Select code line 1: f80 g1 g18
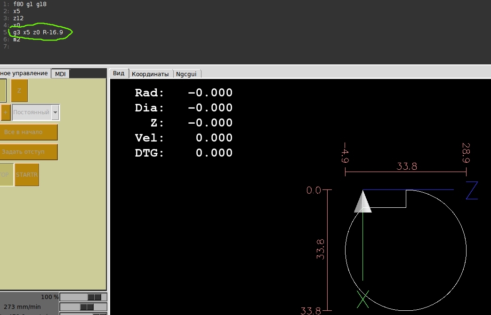491x315 pixels. [x=30, y=4]
